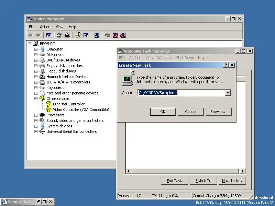275x206 pixels.
Task: Select the Sound, video and game controllers icon
Action: (42, 121)
